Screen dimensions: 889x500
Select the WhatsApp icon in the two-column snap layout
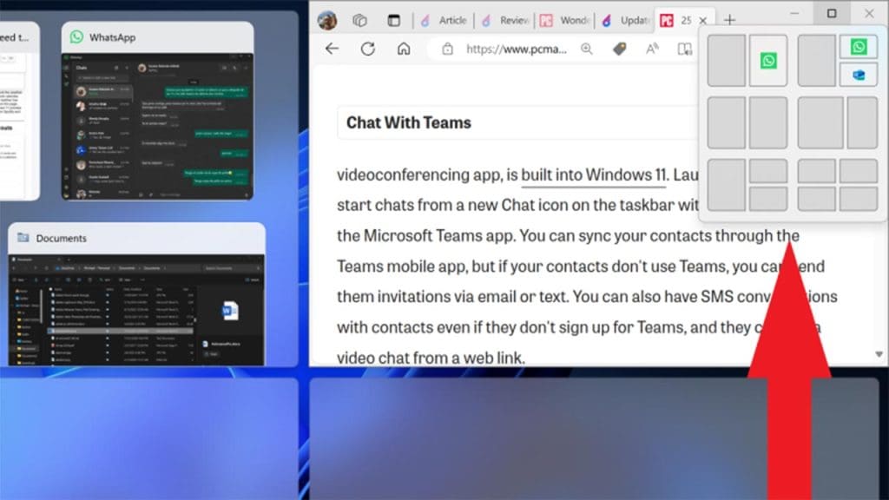click(769, 61)
